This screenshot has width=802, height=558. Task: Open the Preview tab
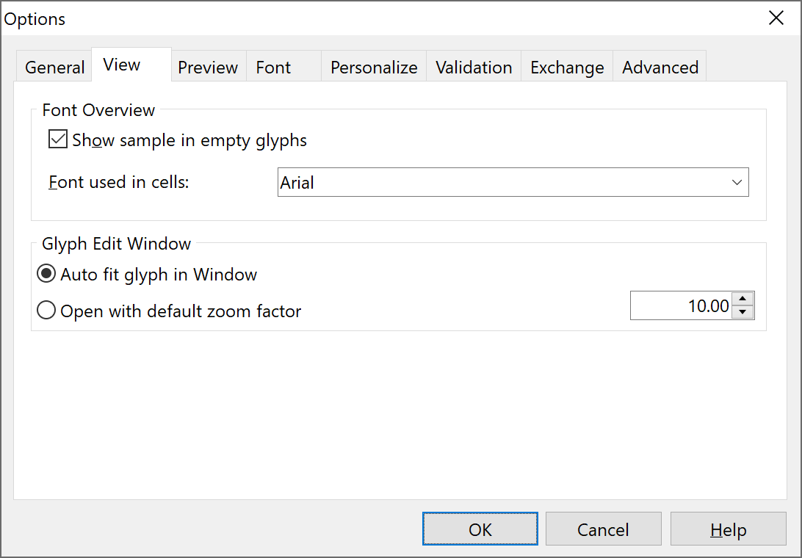point(208,67)
